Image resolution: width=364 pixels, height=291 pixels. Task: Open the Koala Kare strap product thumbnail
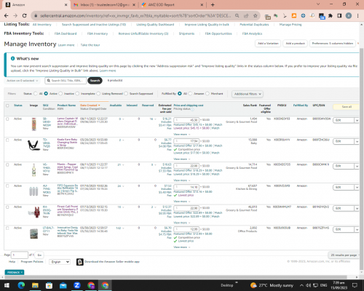(x=33, y=145)
